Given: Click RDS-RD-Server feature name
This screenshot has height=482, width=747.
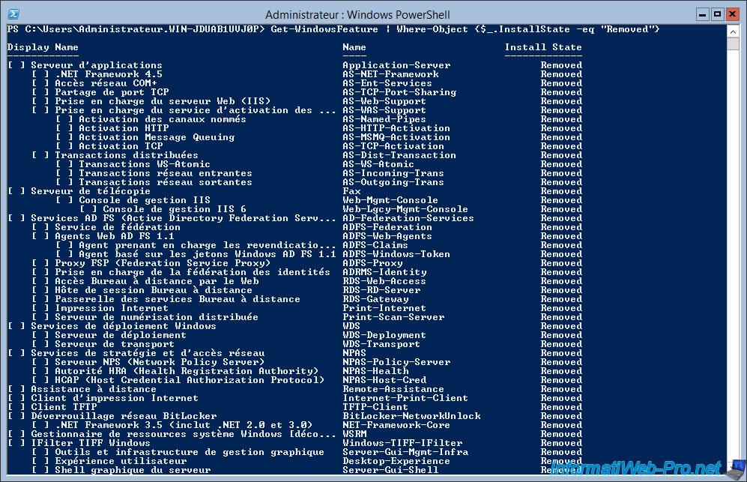Looking at the screenshot, I should [381, 290].
